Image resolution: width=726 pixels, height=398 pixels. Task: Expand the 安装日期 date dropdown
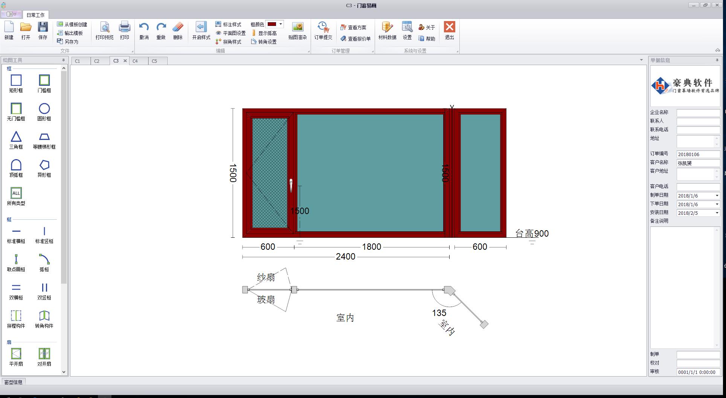pyautogui.click(x=717, y=213)
